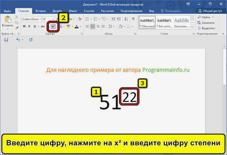Apply numbered list formatting
The height and width of the screenshot is (155, 227).
[x=96, y=19]
